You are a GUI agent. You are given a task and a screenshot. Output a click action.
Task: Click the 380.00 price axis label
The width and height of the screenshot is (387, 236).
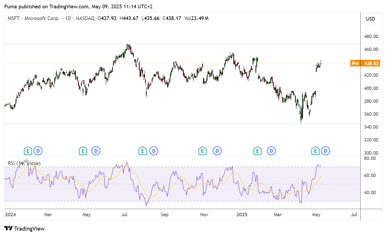[371, 101]
